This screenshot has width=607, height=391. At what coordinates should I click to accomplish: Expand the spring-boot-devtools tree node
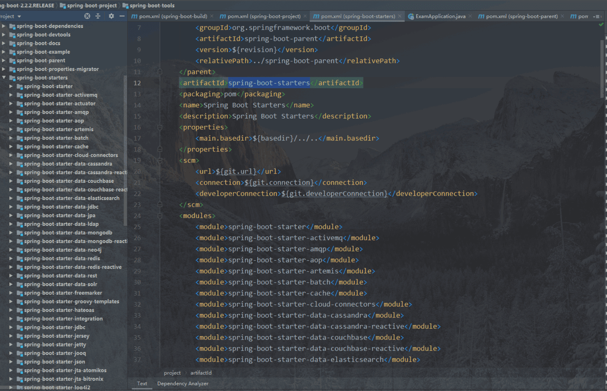pos(4,35)
